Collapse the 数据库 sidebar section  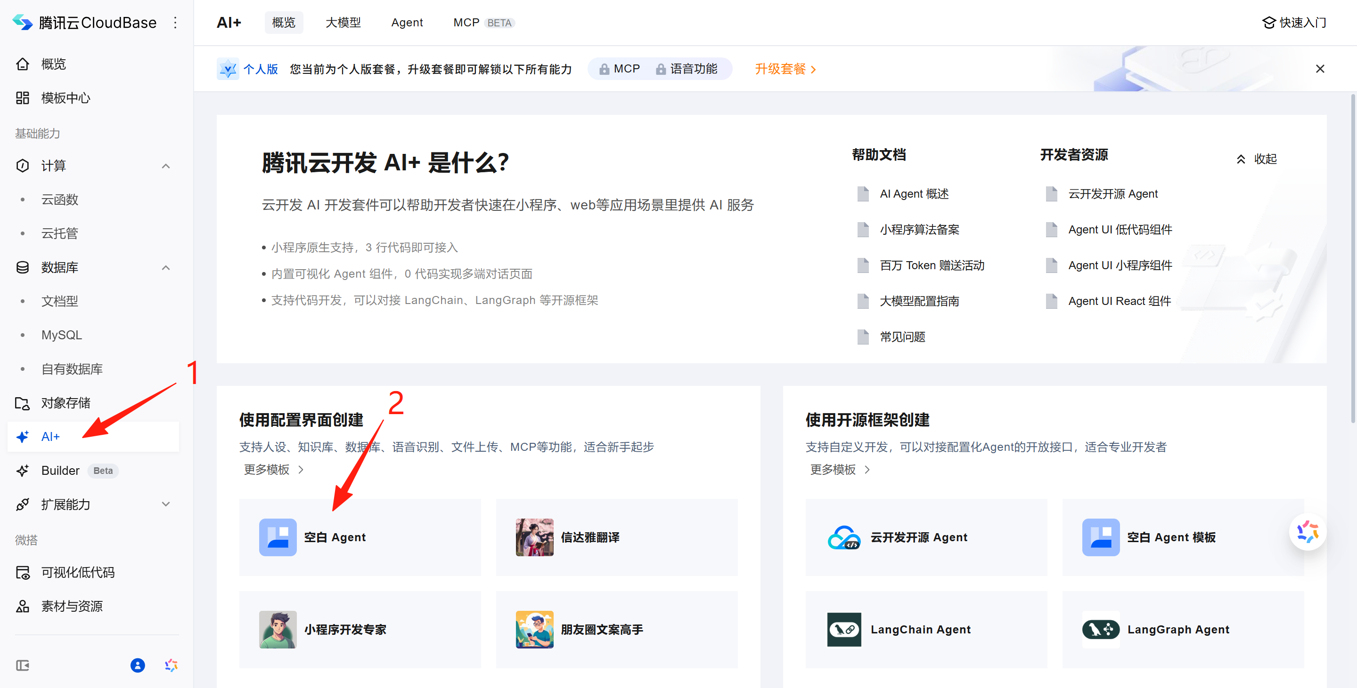tap(166, 268)
